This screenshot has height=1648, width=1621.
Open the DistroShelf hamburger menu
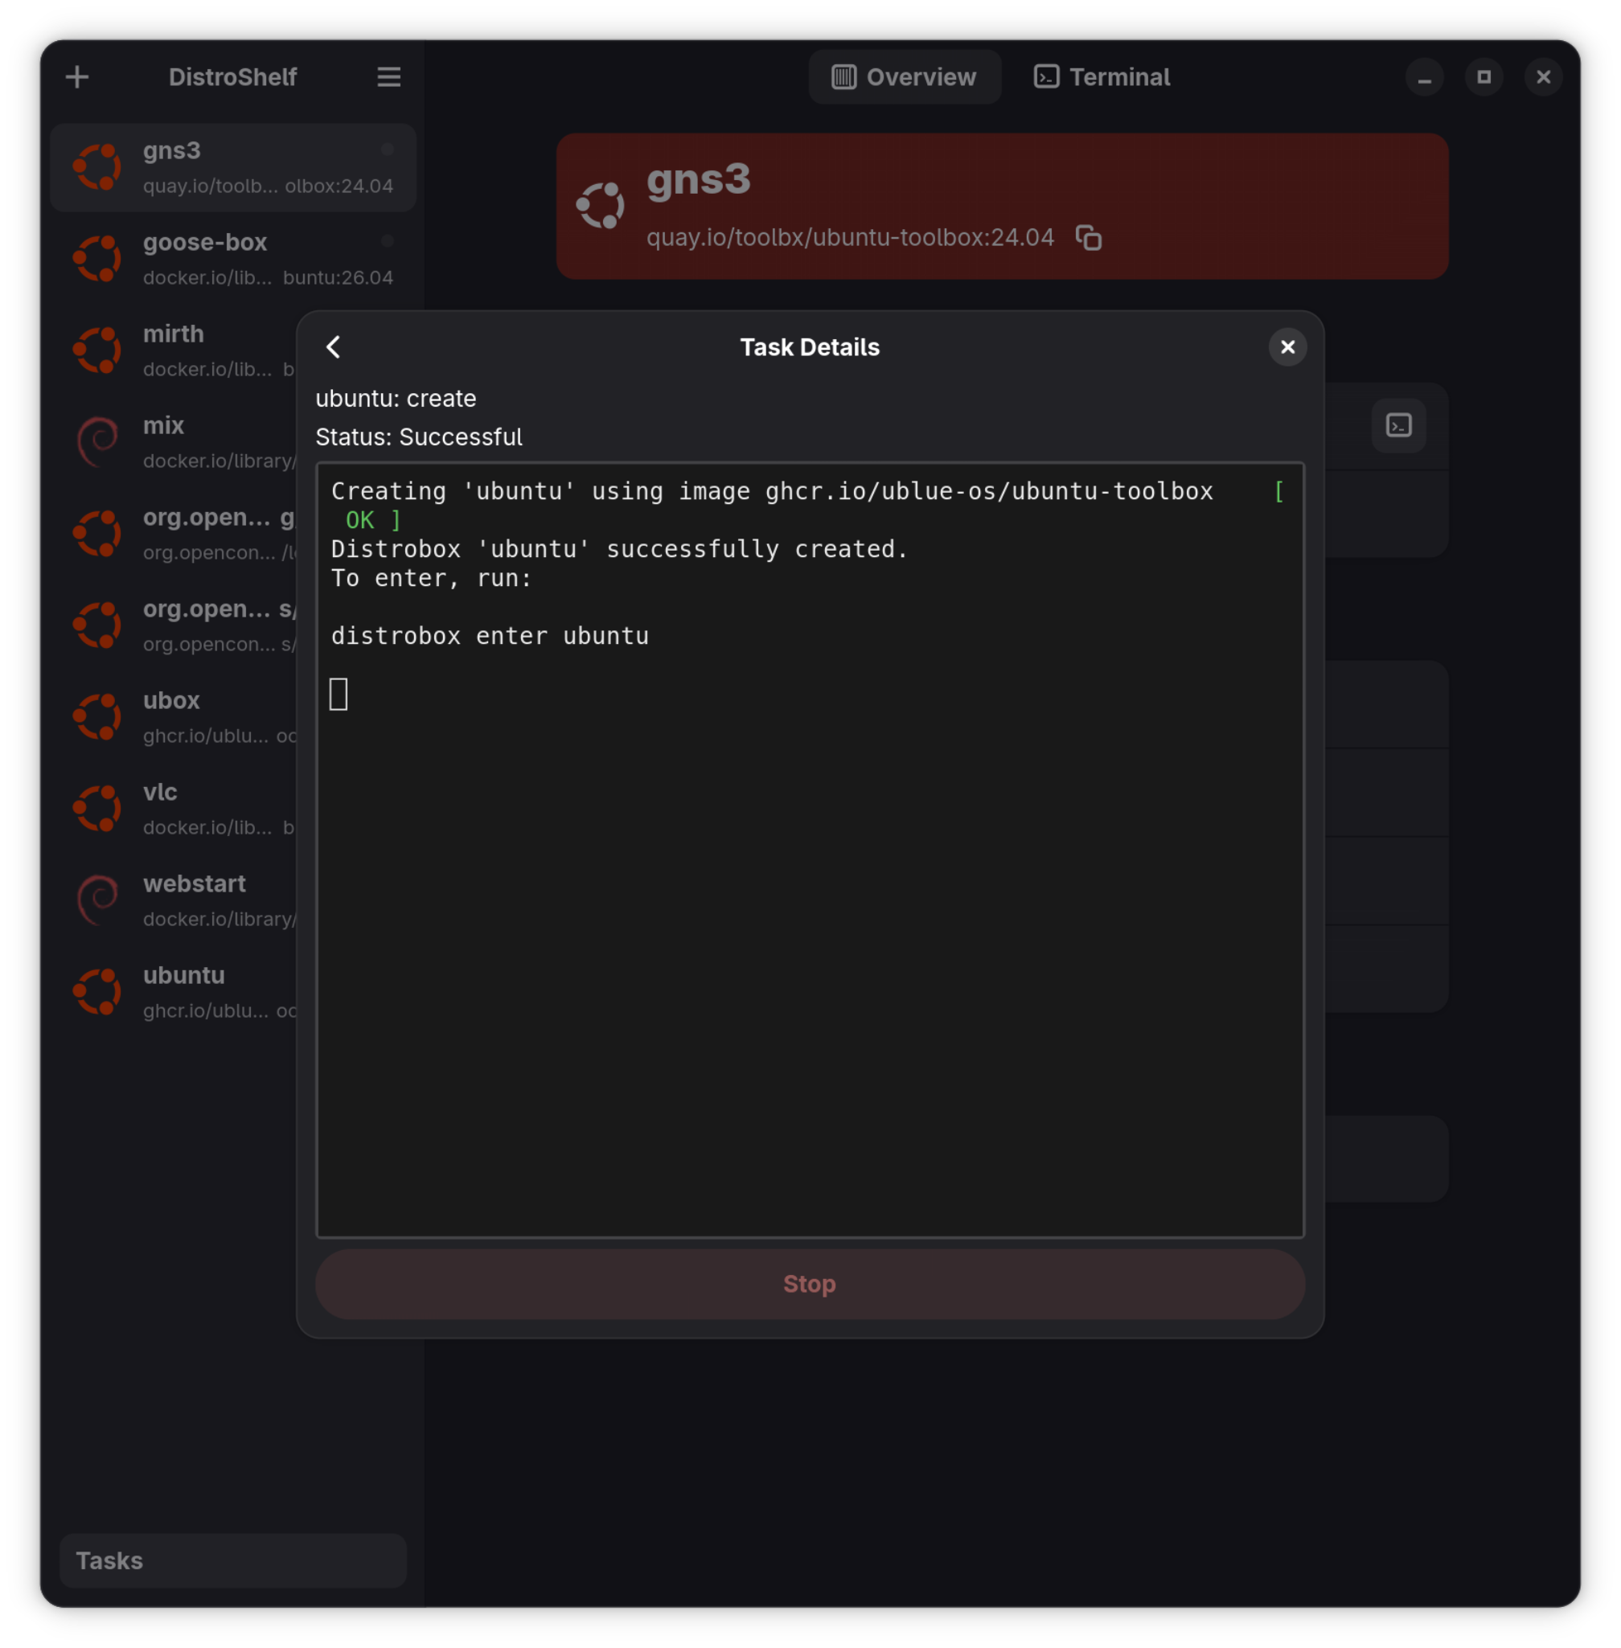[x=389, y=77]
